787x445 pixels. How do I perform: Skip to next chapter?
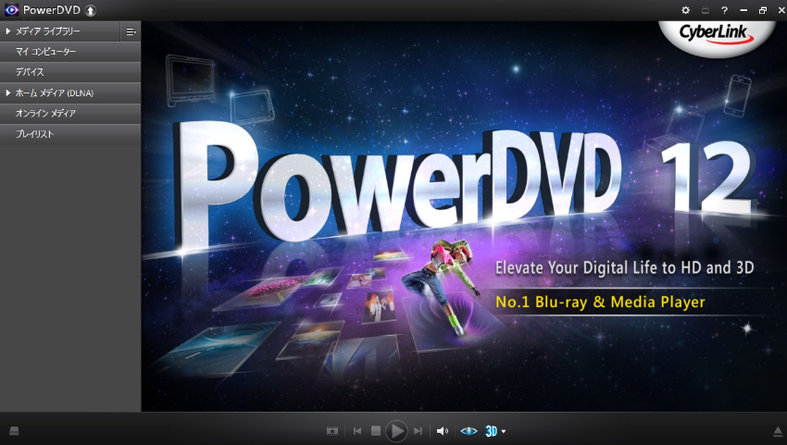[418, 431]
